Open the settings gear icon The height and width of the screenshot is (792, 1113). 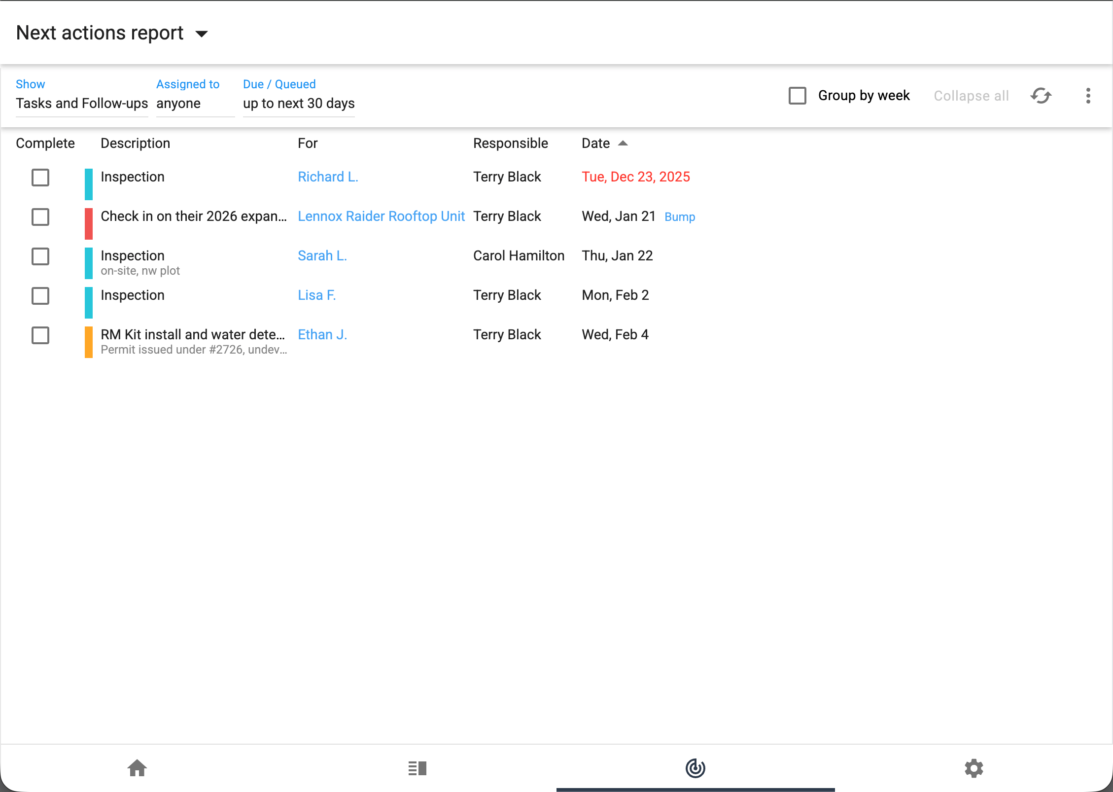(974, 768)
